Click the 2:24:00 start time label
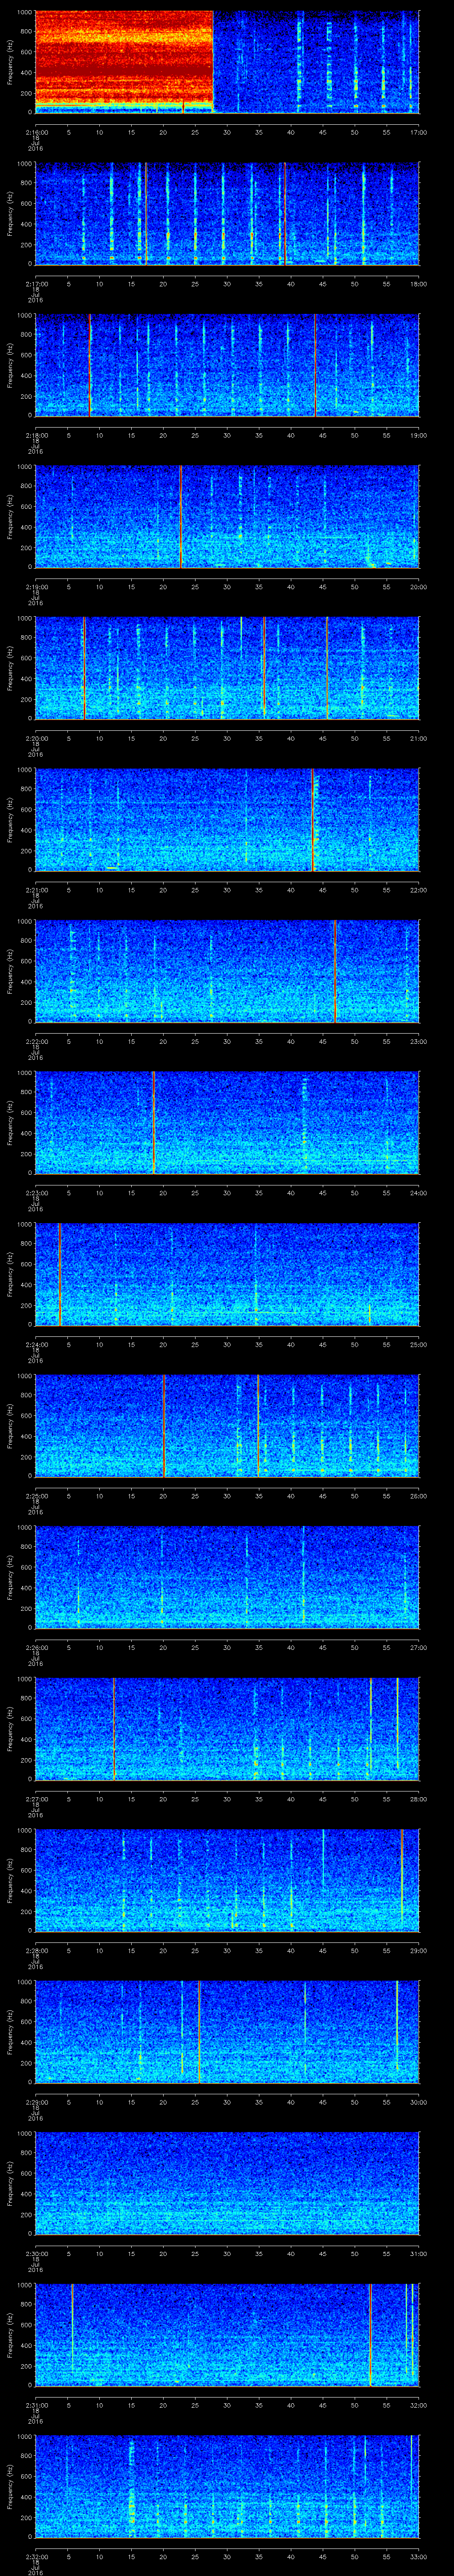 36,1344
